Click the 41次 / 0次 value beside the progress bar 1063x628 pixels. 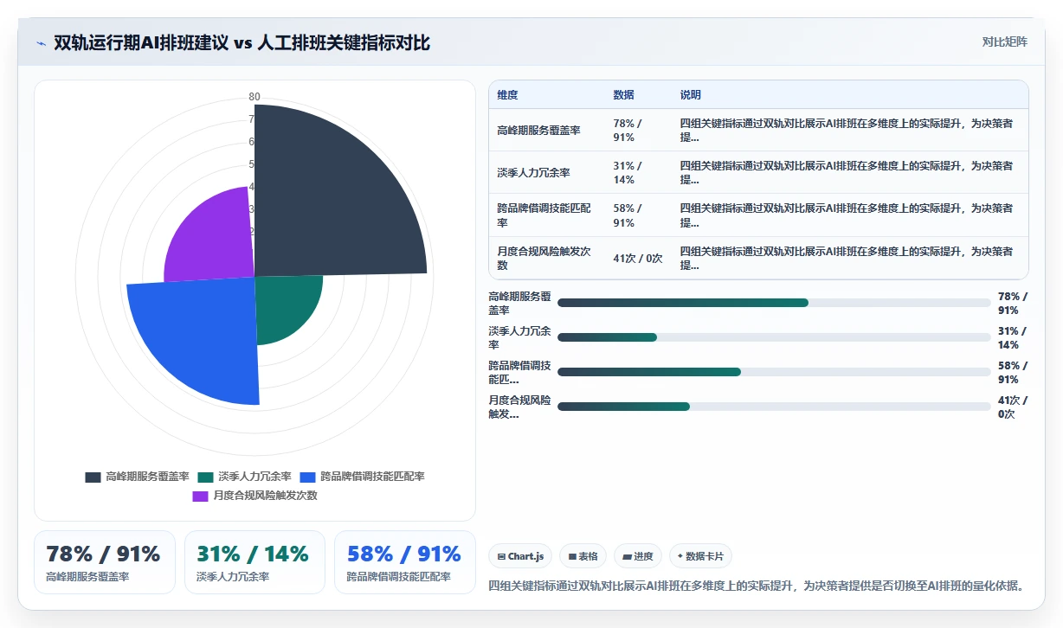[x=1012, y=407]
